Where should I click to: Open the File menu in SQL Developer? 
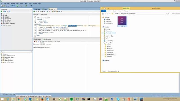(x=1, y=3)
